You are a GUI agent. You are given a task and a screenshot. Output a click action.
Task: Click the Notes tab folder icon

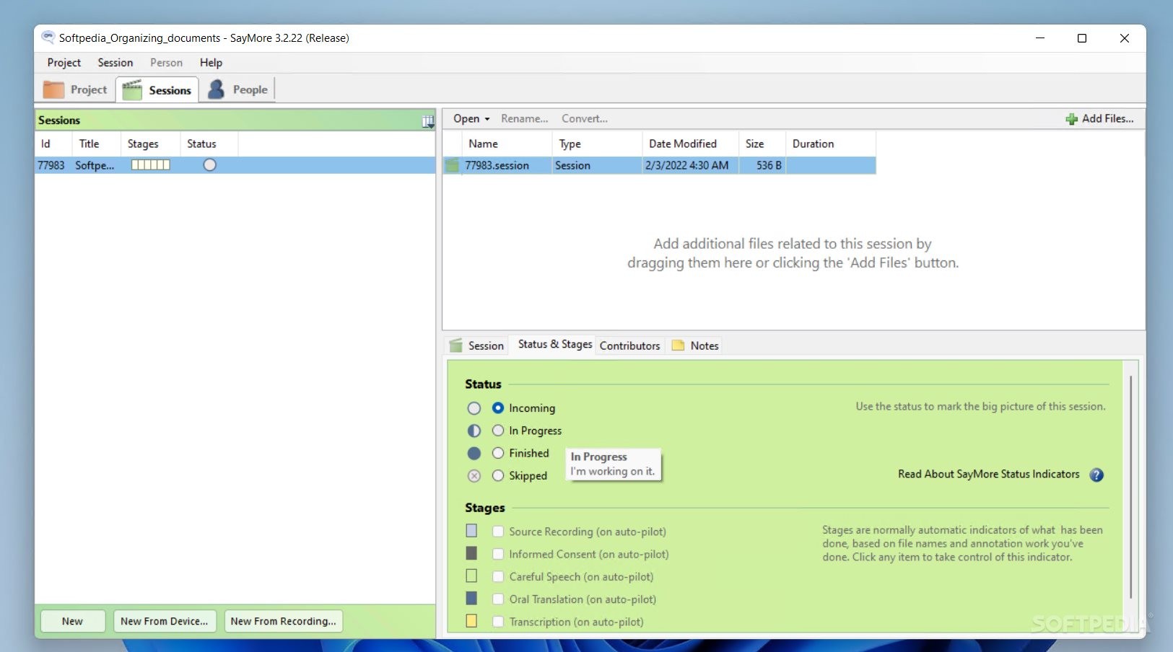[x=679, y=345]
